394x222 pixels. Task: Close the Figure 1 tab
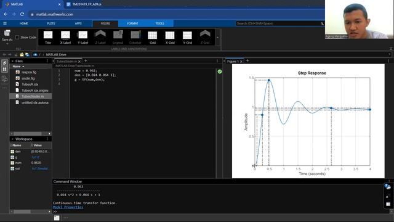click(x=241, y=62)
